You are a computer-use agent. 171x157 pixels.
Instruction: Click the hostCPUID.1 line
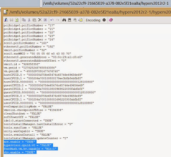(43, 78)
